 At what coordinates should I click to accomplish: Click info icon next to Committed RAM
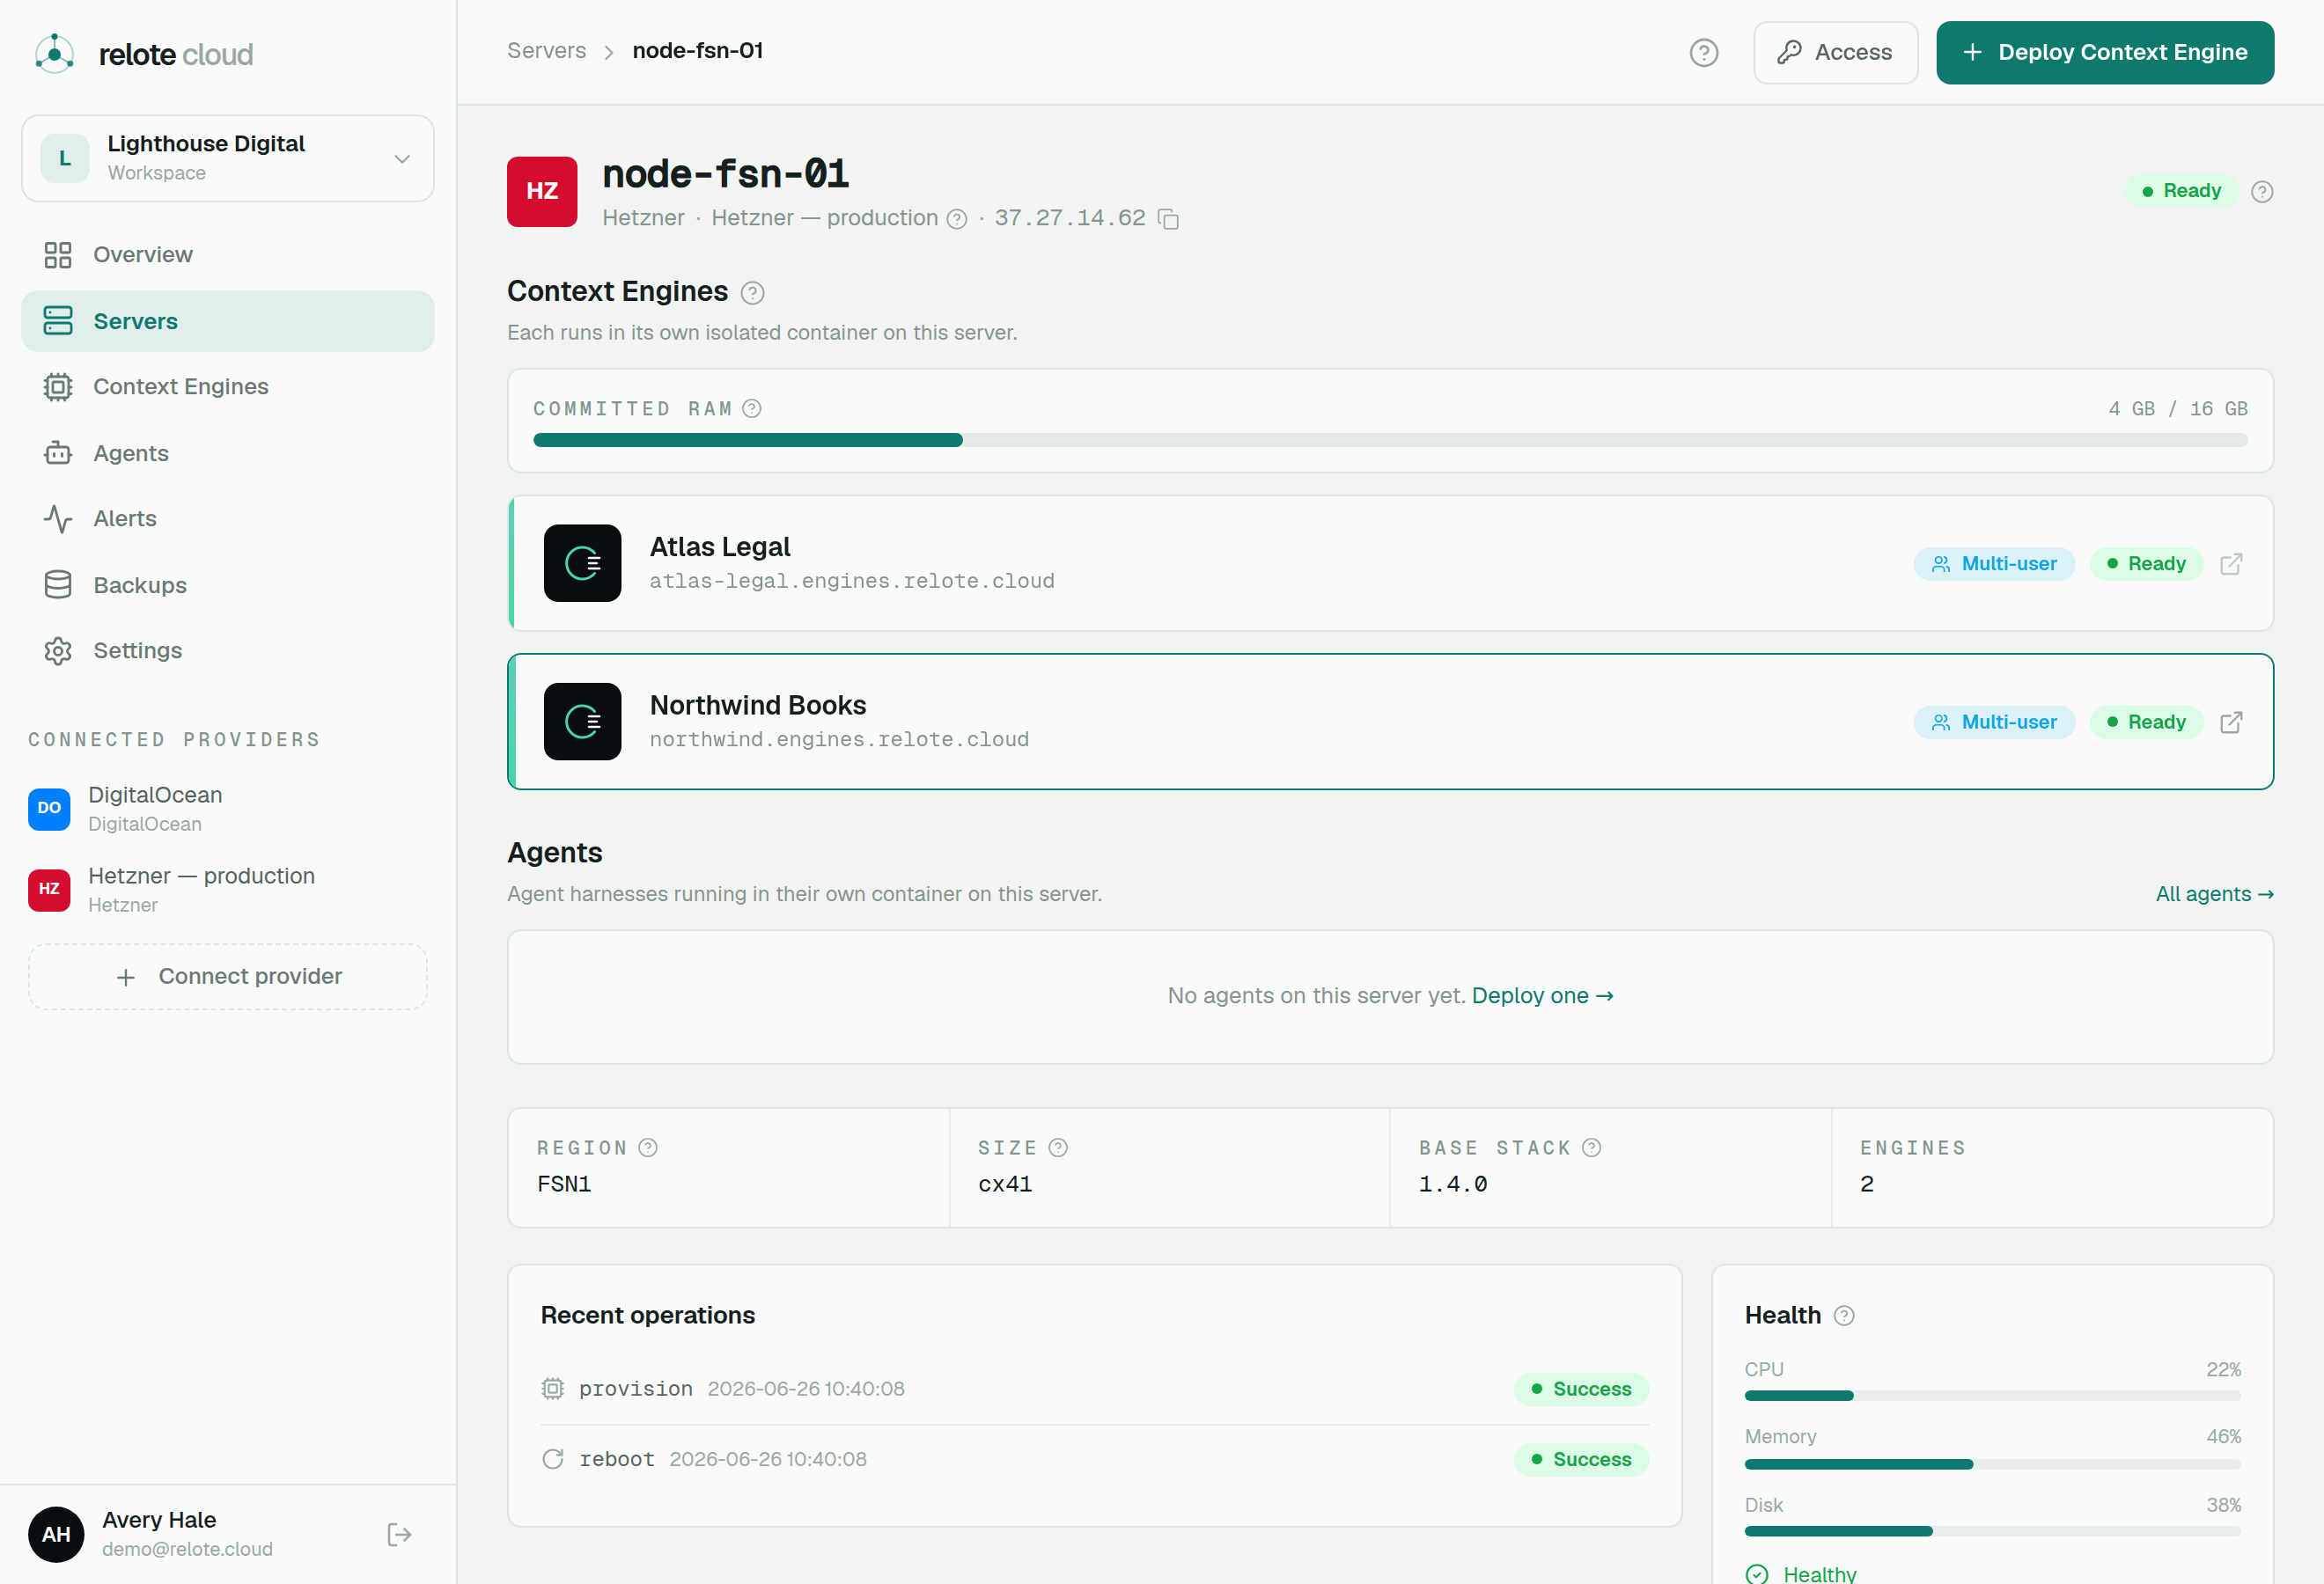752,408
